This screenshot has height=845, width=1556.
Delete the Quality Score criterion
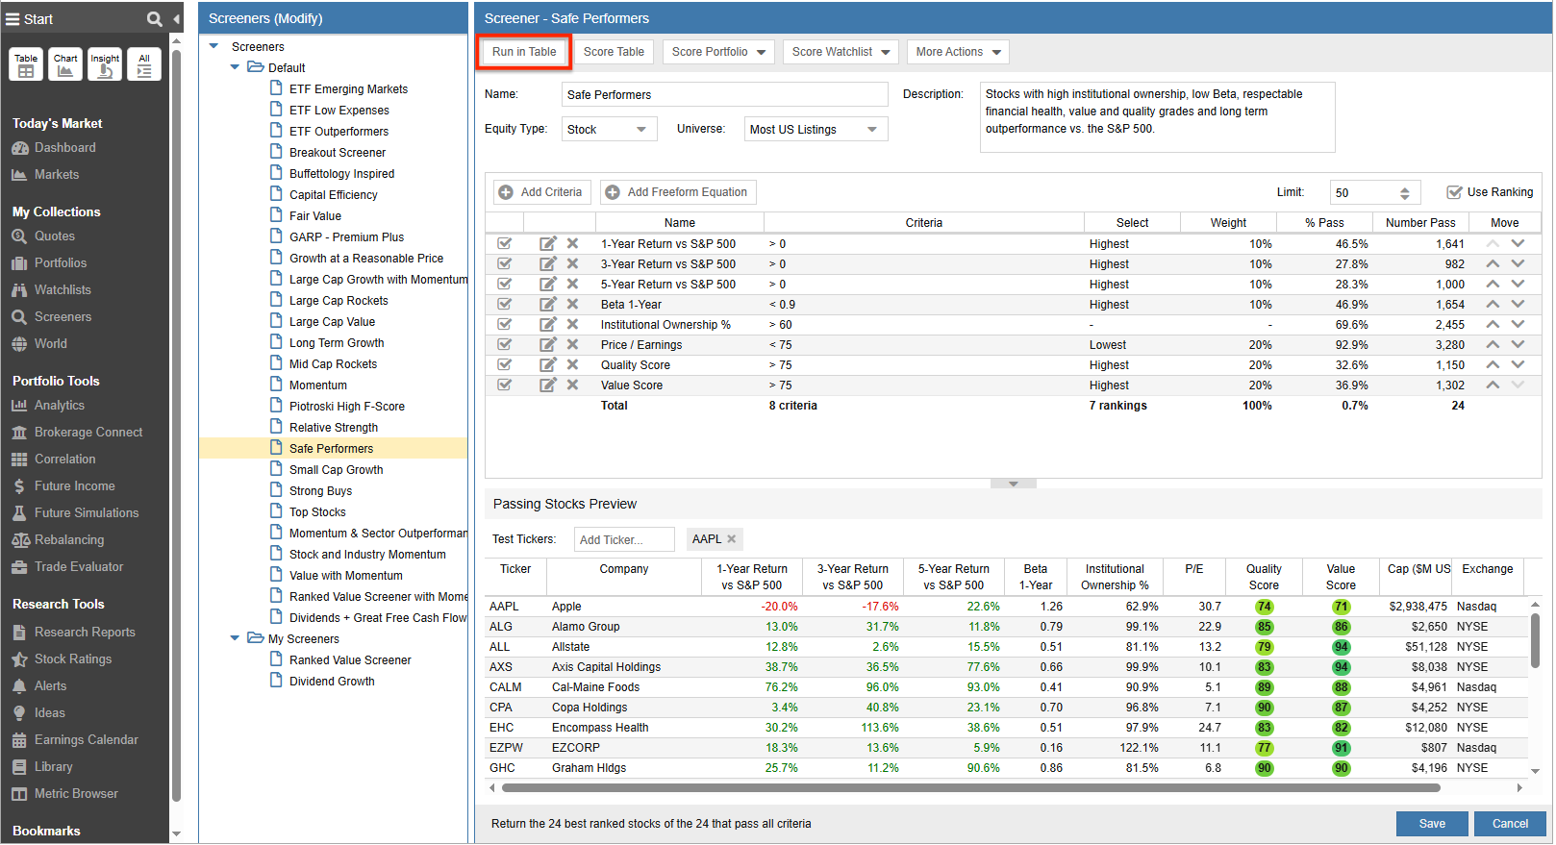[572, 365]
